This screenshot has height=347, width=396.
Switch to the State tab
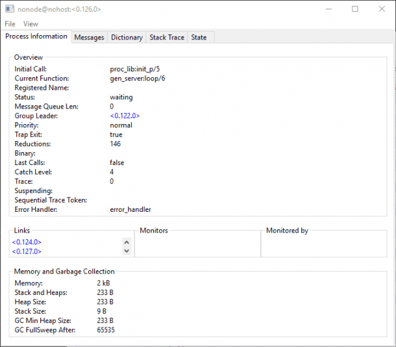click(x=199, y=37)
